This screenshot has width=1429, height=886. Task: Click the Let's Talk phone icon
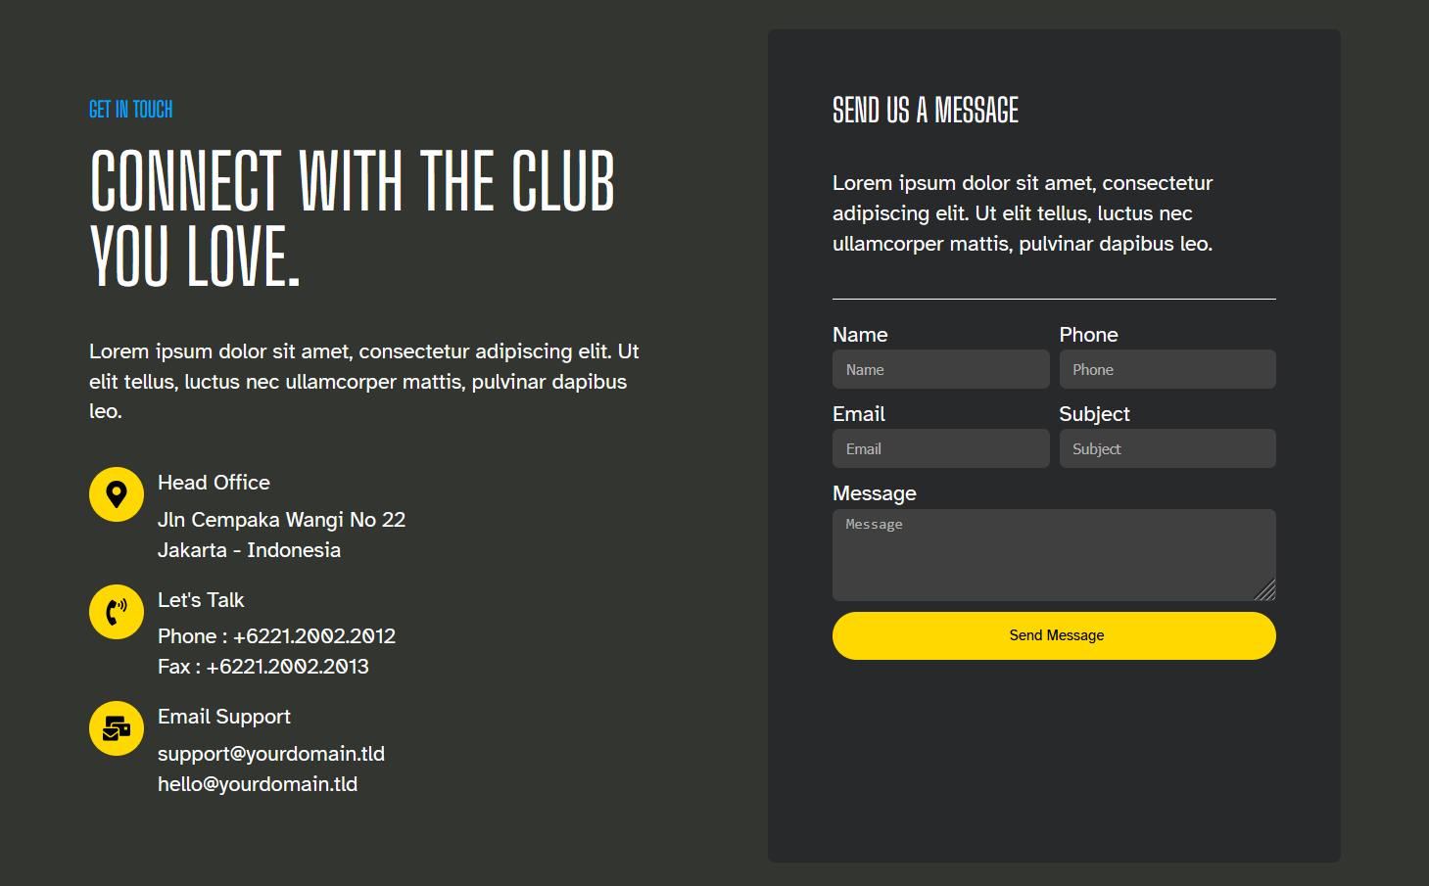[x=117, y=612]
